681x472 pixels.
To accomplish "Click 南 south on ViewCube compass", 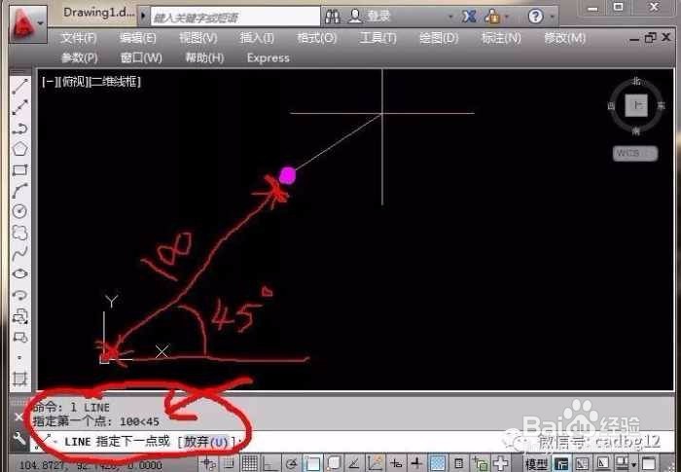I will pos(636,130).
